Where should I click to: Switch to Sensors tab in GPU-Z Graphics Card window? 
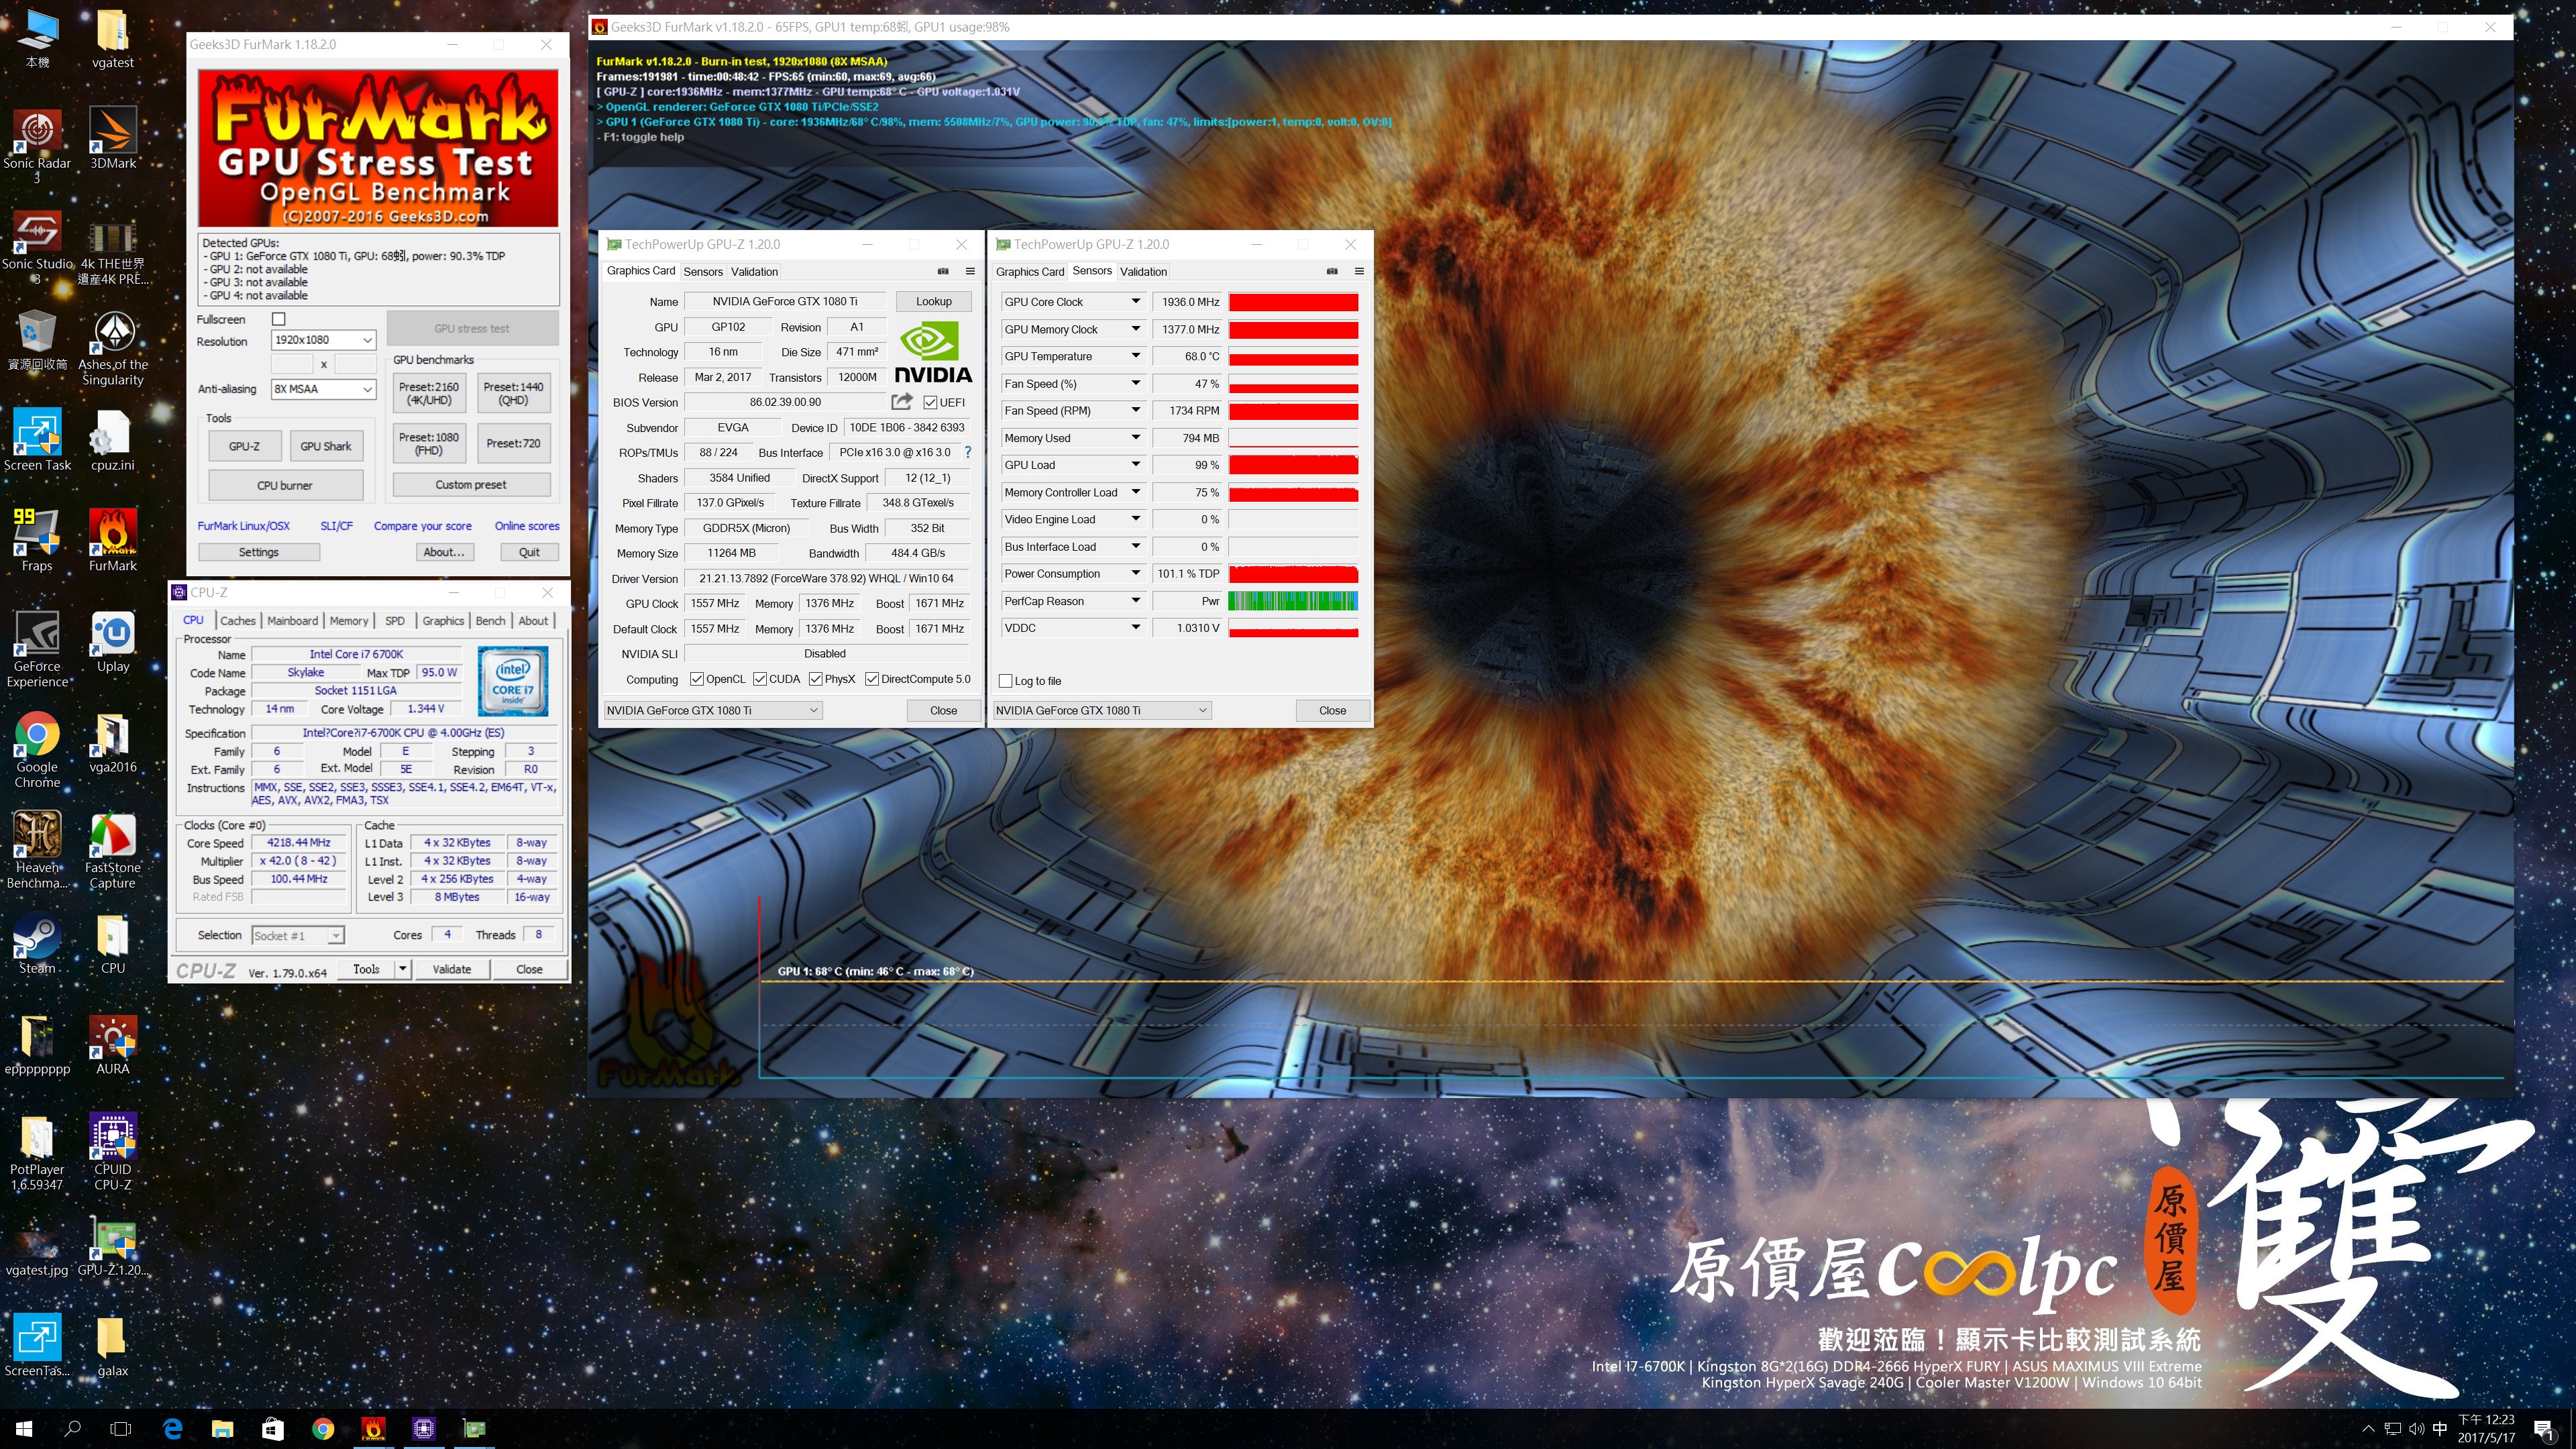(703, 272)
